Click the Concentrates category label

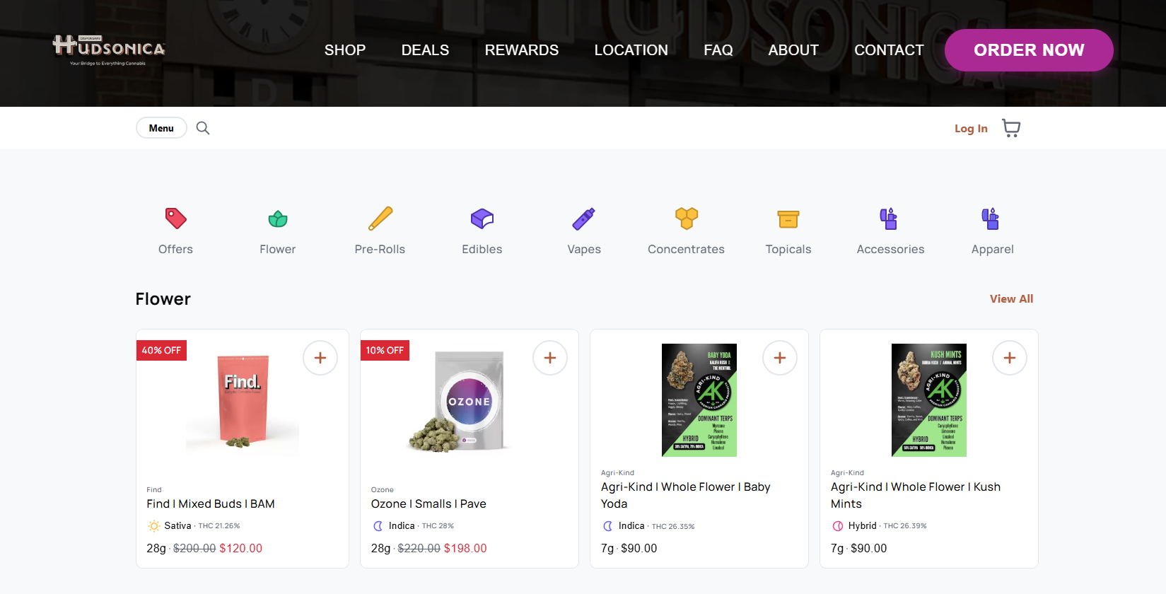[687, 250]
